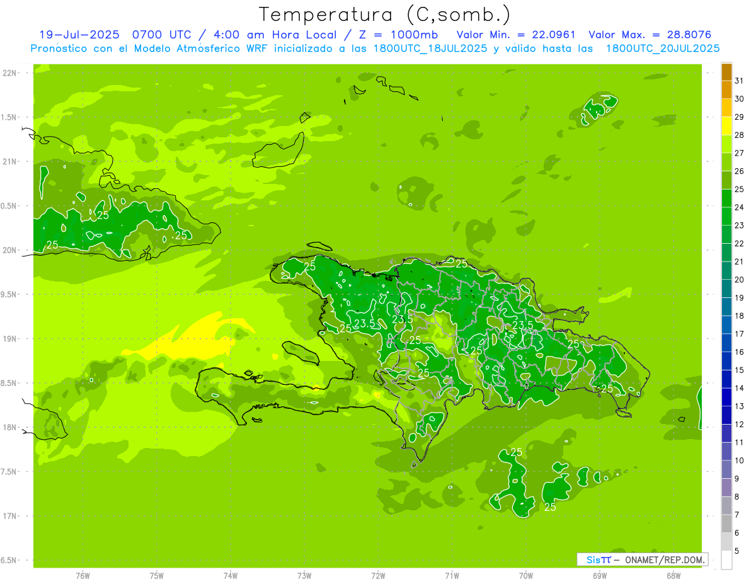The width and height of the screenshot is (756, 584).
Task: Click the title "Temperatura (C,somb.)"
Action: [384, 14]
